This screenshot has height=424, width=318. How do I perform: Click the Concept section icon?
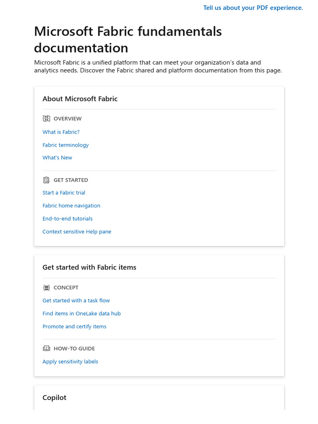(x=46, y=288)
